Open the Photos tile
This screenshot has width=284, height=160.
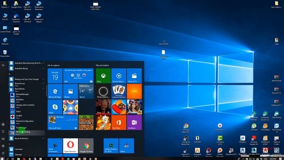71,91
